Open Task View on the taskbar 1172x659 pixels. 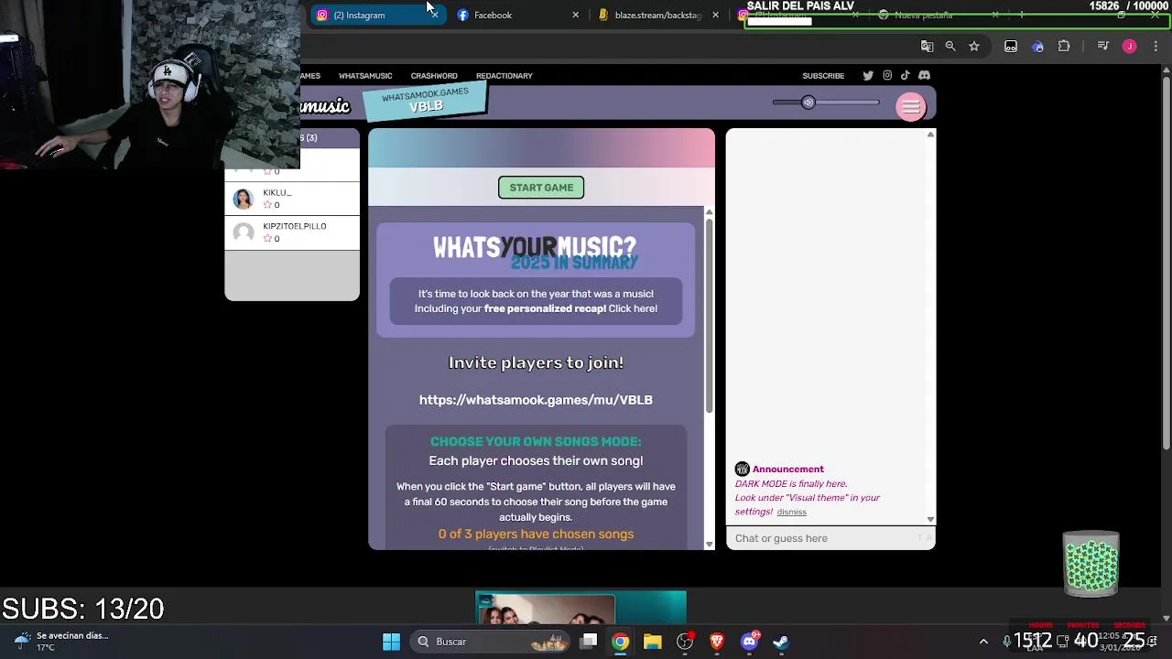tap(589, 642)
